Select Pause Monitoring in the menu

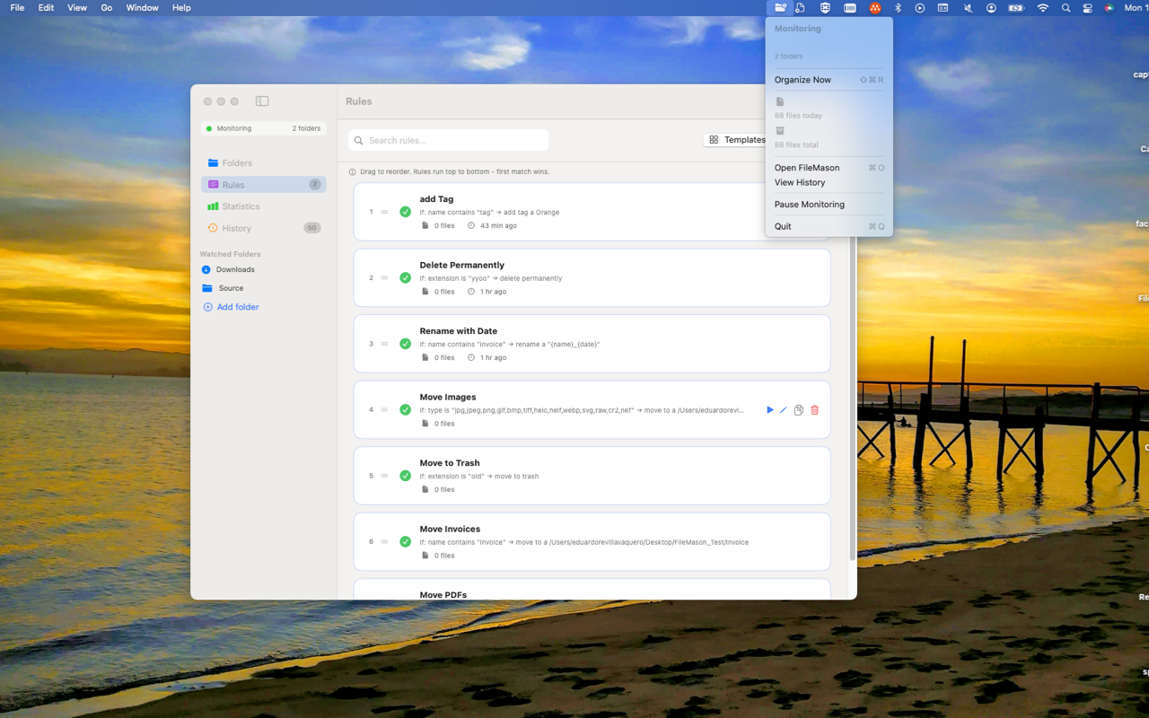809,205
